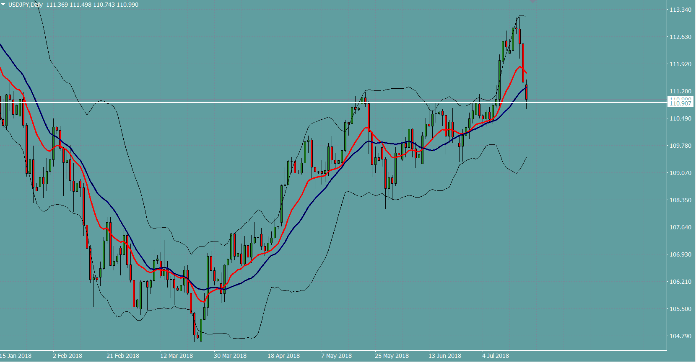Click the 25 May 2018 date label
The image size is (696, 362).
tap(392, 356)
